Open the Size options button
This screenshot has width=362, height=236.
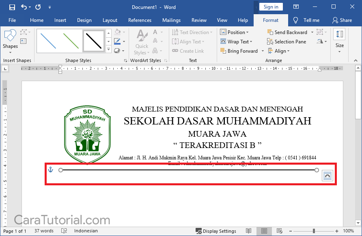coord(339,41)
